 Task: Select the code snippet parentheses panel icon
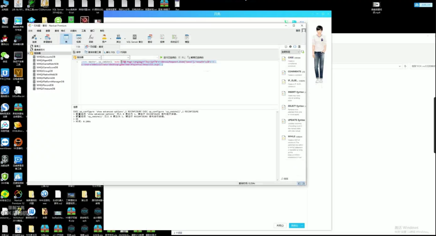point(295,47)
